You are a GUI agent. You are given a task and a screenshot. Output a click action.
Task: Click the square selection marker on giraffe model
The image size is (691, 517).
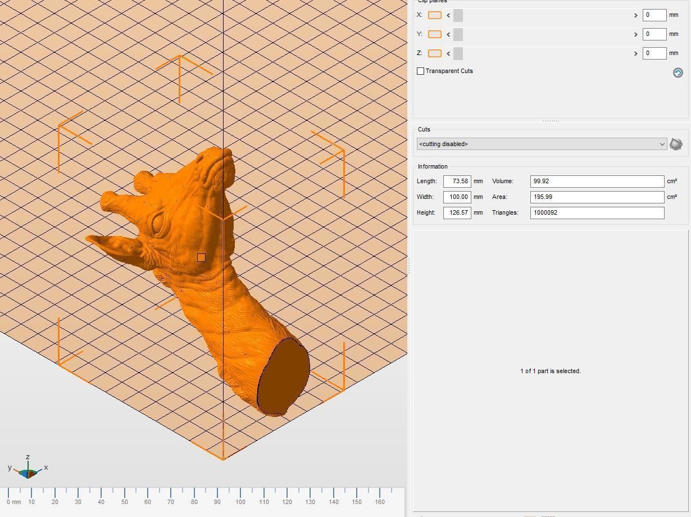(201, 257)
